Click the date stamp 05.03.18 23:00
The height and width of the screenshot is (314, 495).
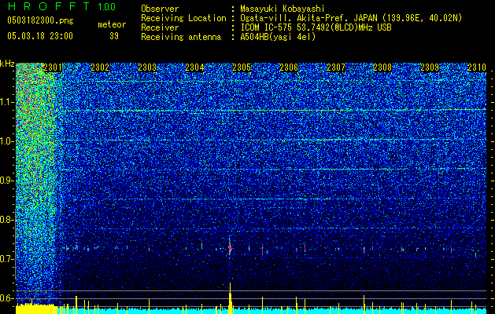coord(40,36)
